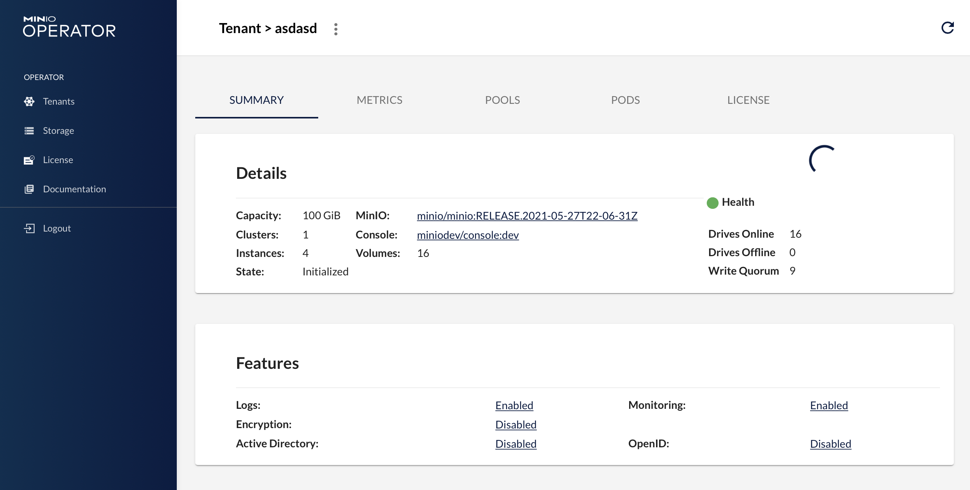This screenshot has width=970, height=490.
Task: Click the Volumes value 16
Action: pos(423,253)
